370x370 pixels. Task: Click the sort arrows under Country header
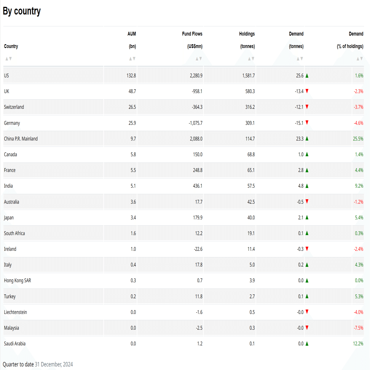[x=9, y=59]
